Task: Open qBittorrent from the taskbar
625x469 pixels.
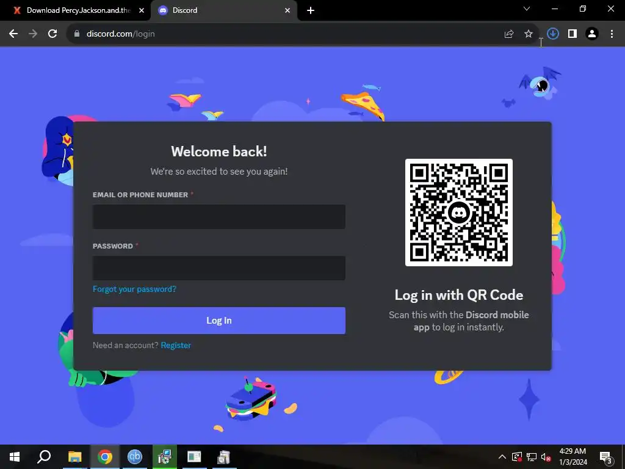Action: click(135, 457)
